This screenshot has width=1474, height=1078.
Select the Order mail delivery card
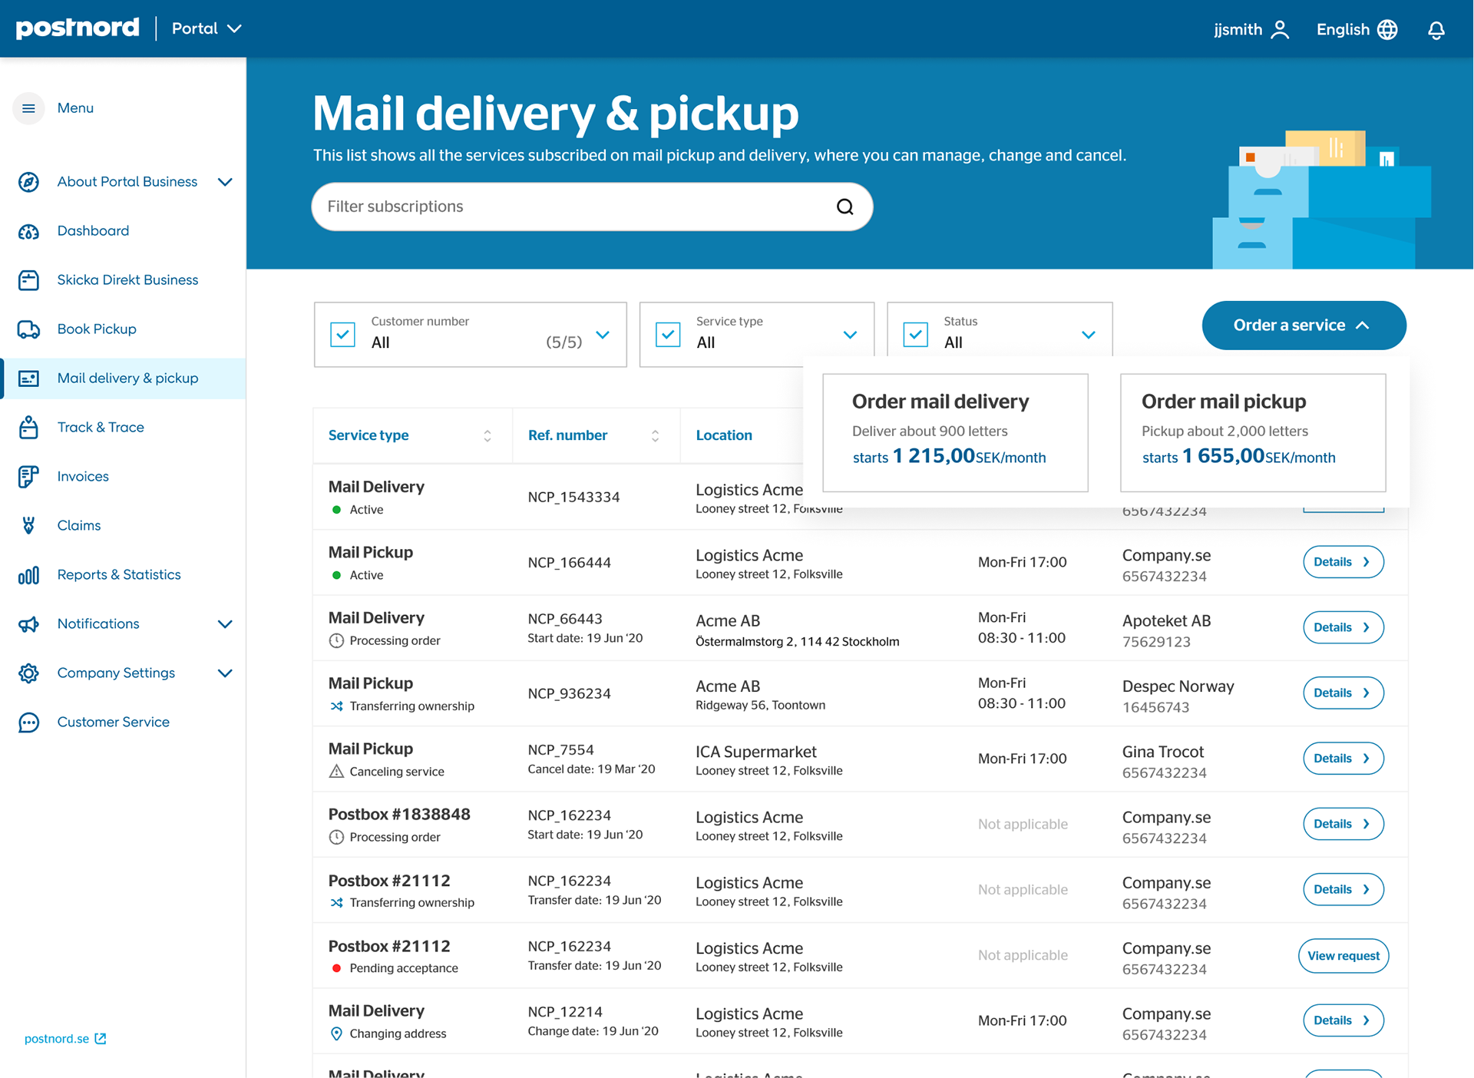(955, 433)
